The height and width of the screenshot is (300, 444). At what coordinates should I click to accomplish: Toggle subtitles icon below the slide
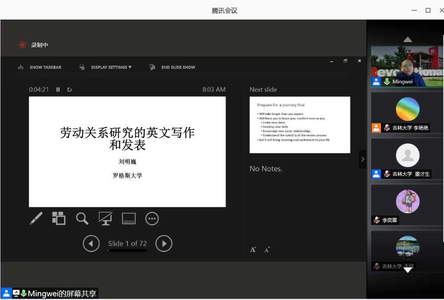click(x=129, y=218)
